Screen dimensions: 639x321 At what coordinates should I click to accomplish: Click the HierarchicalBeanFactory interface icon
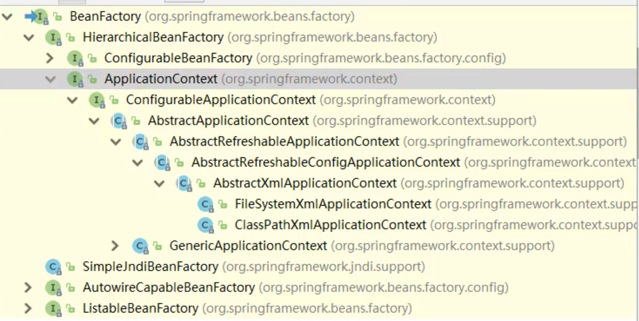[53, 38]
